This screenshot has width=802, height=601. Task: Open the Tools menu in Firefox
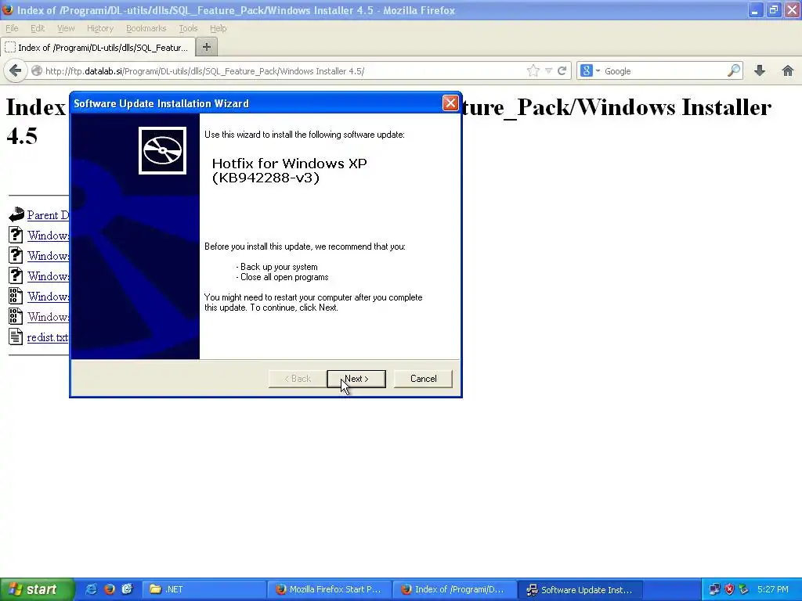(x=188, y=28)
